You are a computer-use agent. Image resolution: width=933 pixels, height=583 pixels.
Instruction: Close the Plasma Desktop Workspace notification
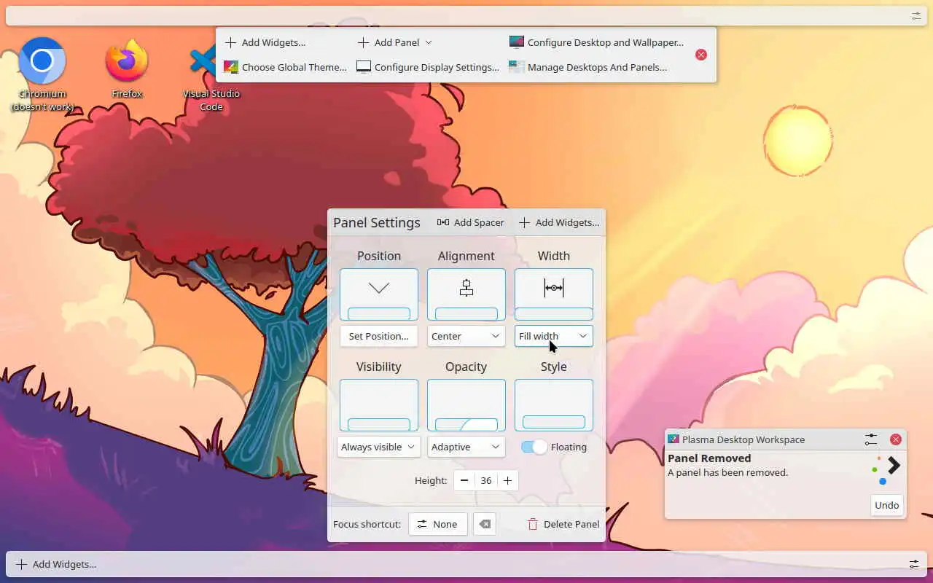click(x=896, y=439)
